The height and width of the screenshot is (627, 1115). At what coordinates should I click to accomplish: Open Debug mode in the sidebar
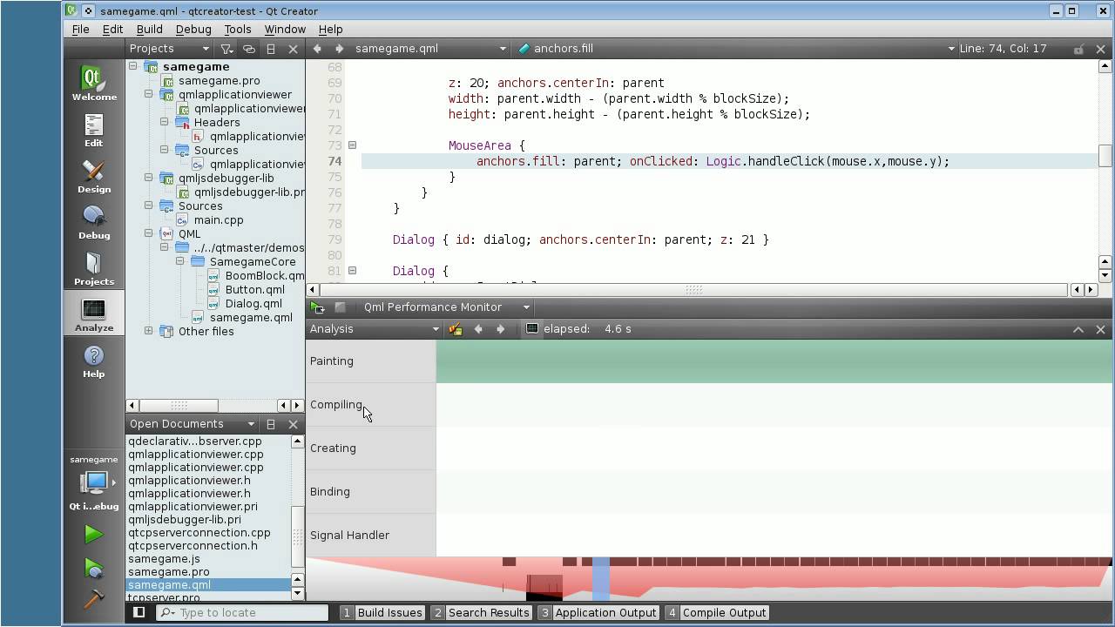tap(94, 223)
